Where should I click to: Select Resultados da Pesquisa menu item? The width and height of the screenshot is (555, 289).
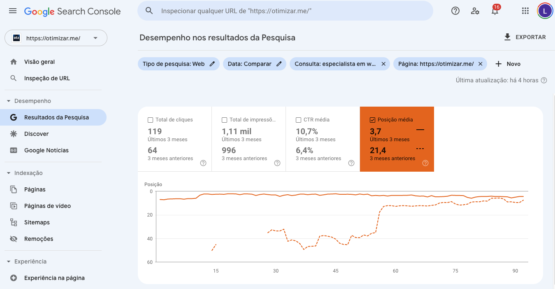(x=53, y=117)
